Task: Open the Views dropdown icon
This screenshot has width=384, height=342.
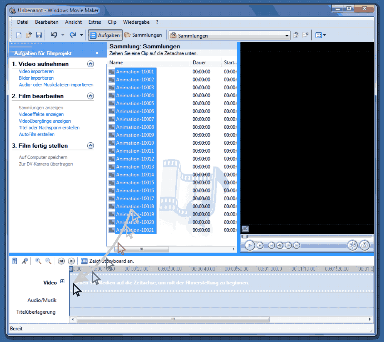Action: [321, 35]
